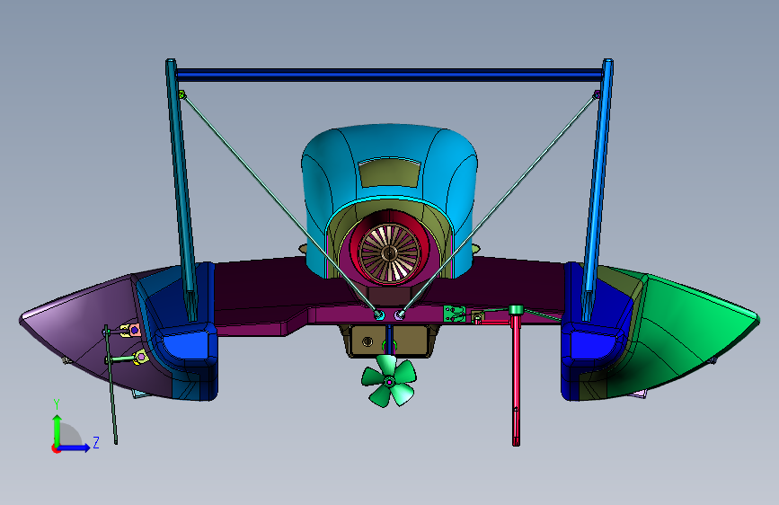This screenshot has height=505, width=779.
Task: Select the left teal vertical strut
Action: click(x=181, y=189)
